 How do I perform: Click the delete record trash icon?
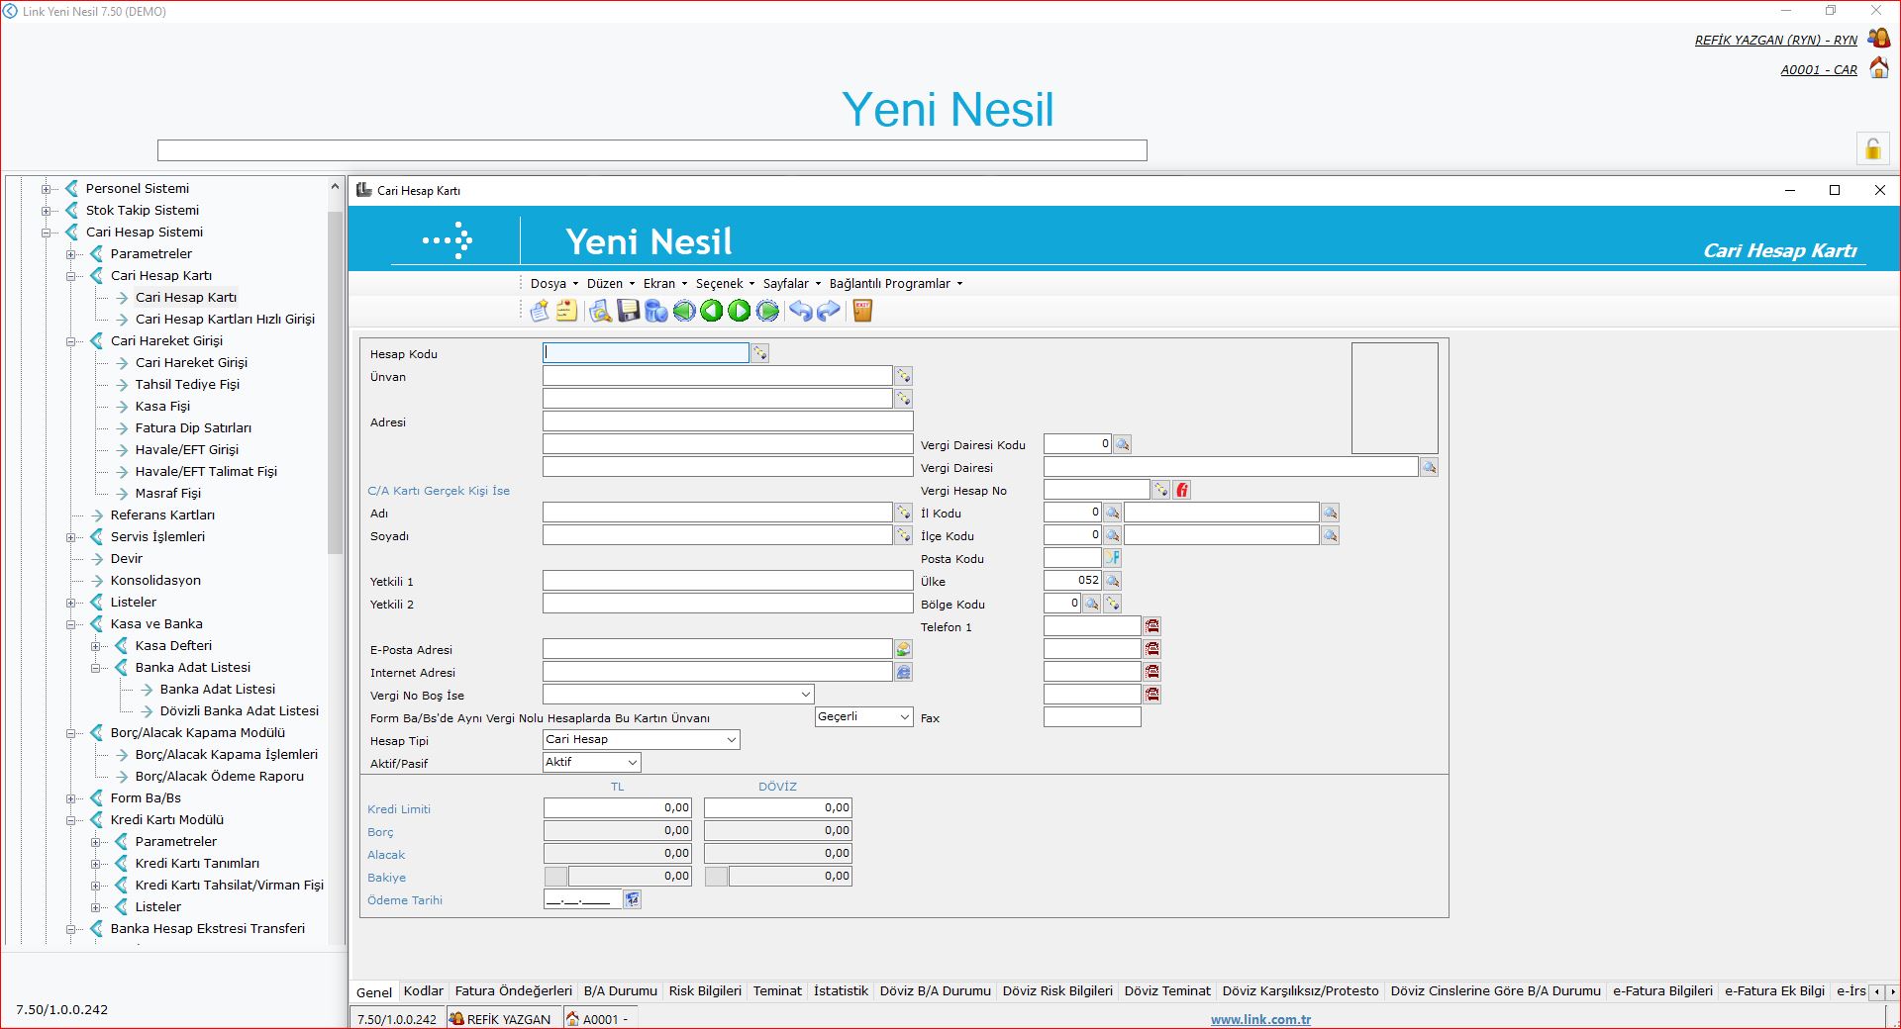coord(655,312)
